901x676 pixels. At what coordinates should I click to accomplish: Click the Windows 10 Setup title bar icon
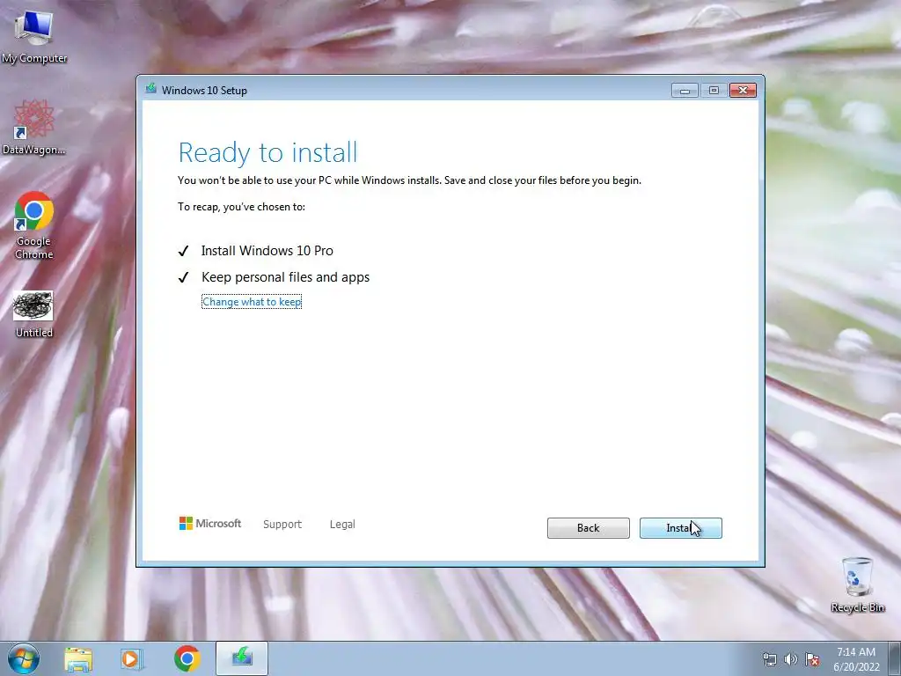pos(151,89)
